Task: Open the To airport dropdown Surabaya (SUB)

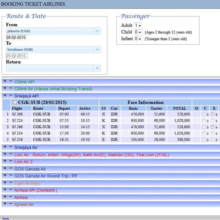Action: tap(53, 50)
